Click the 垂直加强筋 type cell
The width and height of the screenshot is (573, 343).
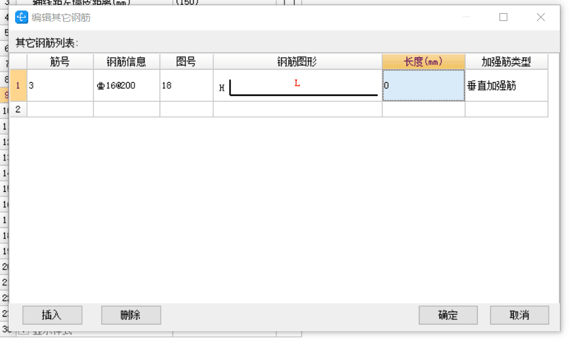pyautogui.click(x=507, y=85)
